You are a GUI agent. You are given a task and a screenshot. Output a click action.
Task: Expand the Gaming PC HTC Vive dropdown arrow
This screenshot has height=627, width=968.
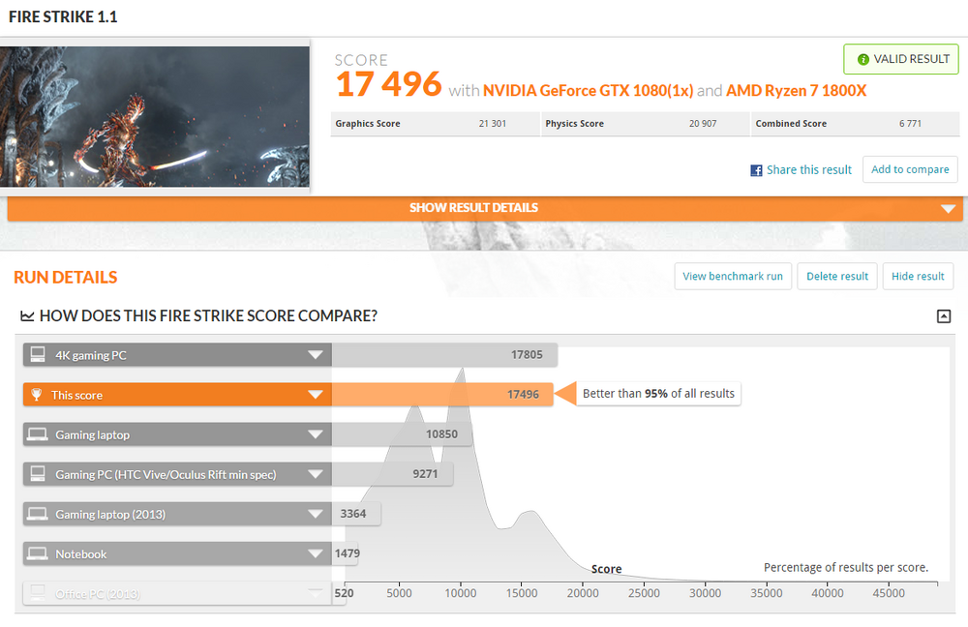tap(316, 474)
